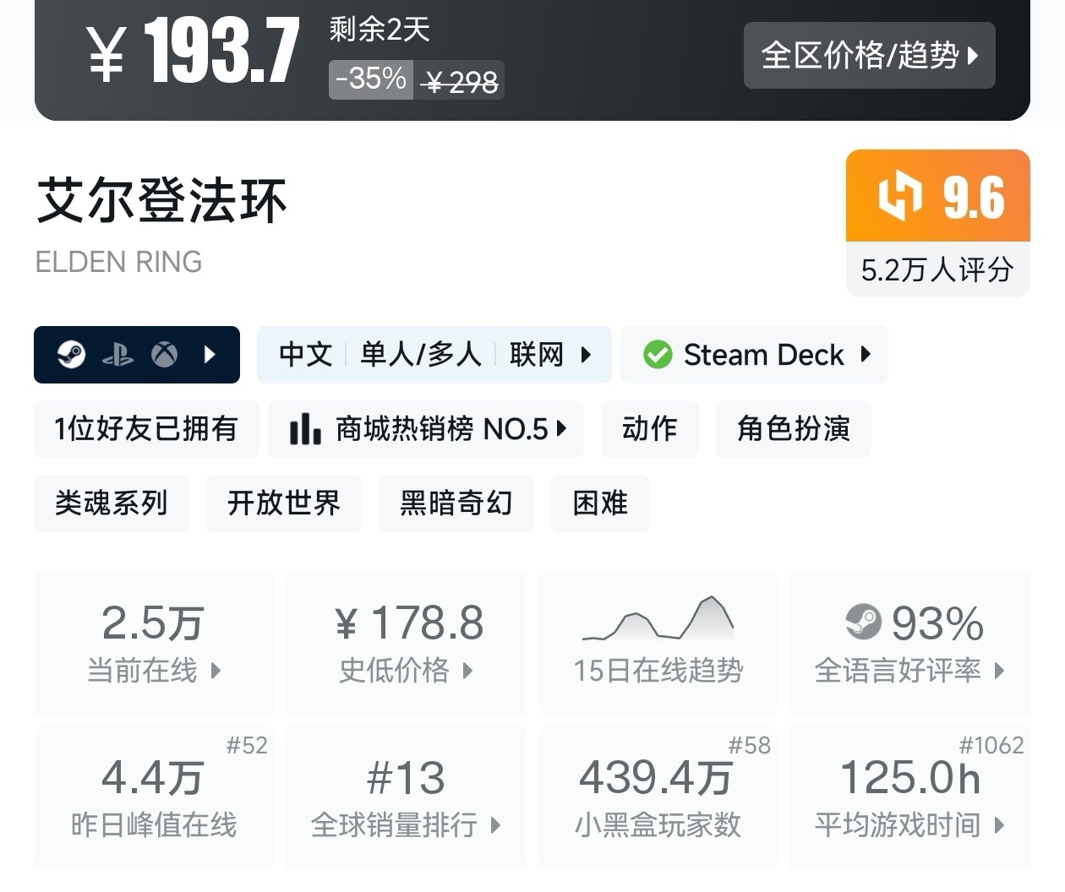Screen dimensions: 1065x892
Task: Click the 5.2万人评分 rating count
Action: pyautogui.click(x=937, y=270)
